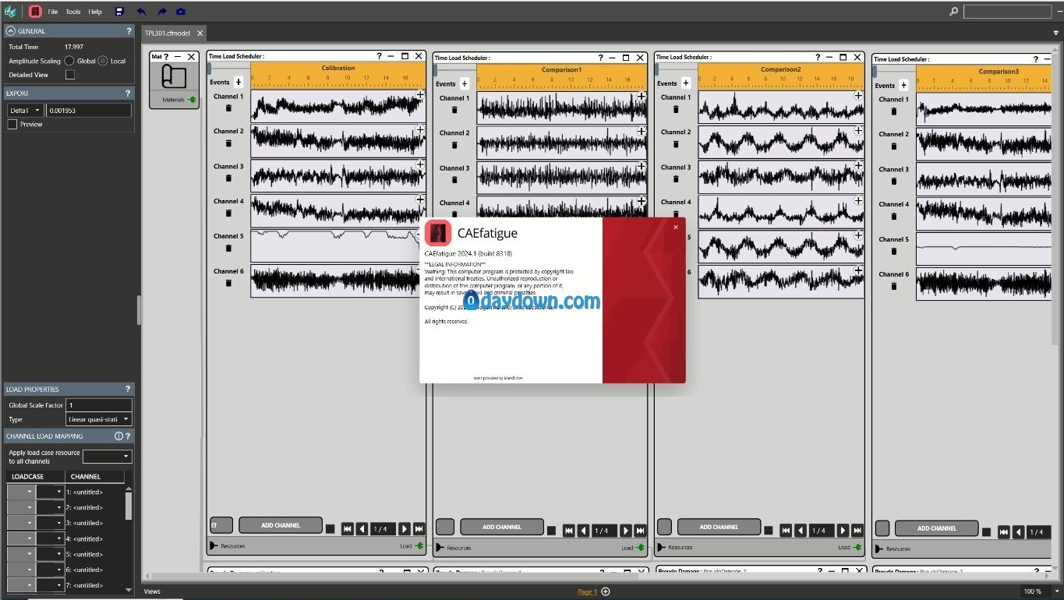Image resolution: width=1064 pixels, height=600 pixels.
Task: Click ADD CHANNEL in Calibration scheduler
Action: (x=281, y=525)
